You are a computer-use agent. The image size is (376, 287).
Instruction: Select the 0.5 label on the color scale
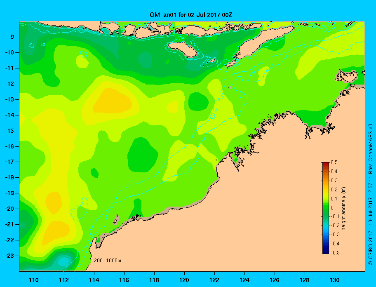334,162
